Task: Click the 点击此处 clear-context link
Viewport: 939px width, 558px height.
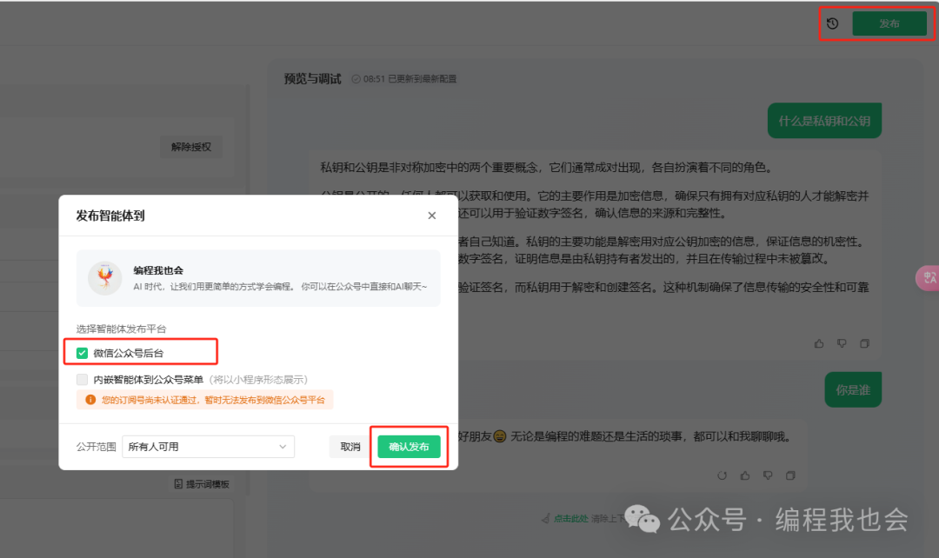Action: [x=570, y=518]
